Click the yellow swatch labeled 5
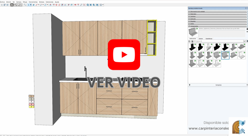The height and width of the screenshot is (136, 248). 31,107
